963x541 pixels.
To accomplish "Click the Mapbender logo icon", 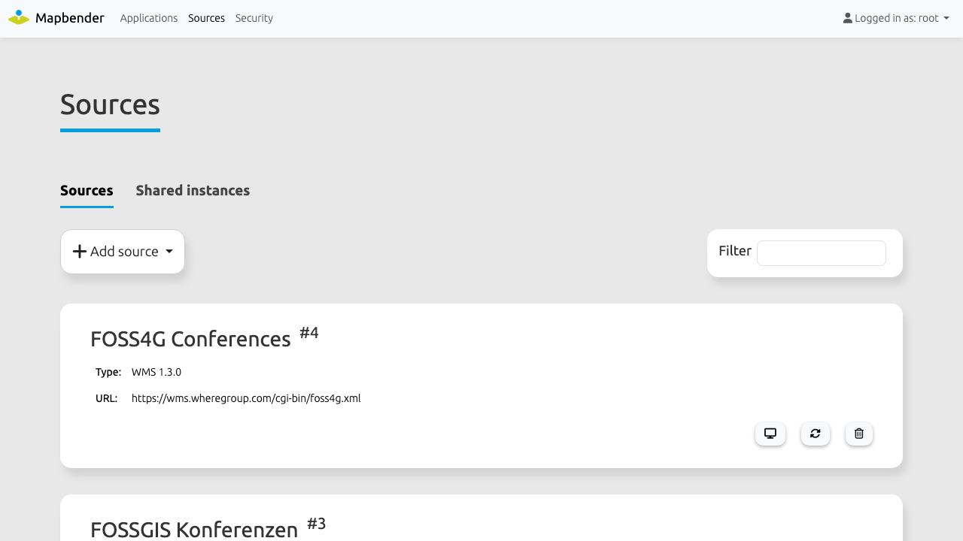I will 19,17.
